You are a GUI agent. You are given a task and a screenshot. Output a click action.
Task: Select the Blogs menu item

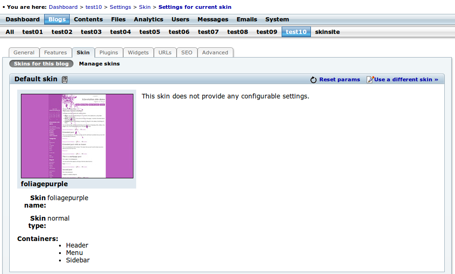coord(57,20)
